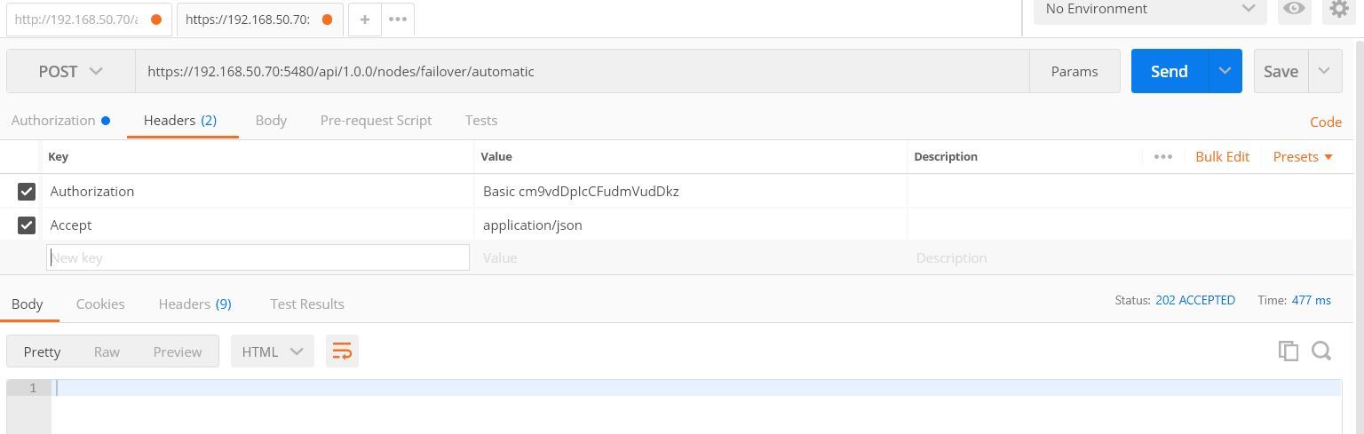
Task: Click the 202 ACCEPTED status text
Action: [1194, 300]
